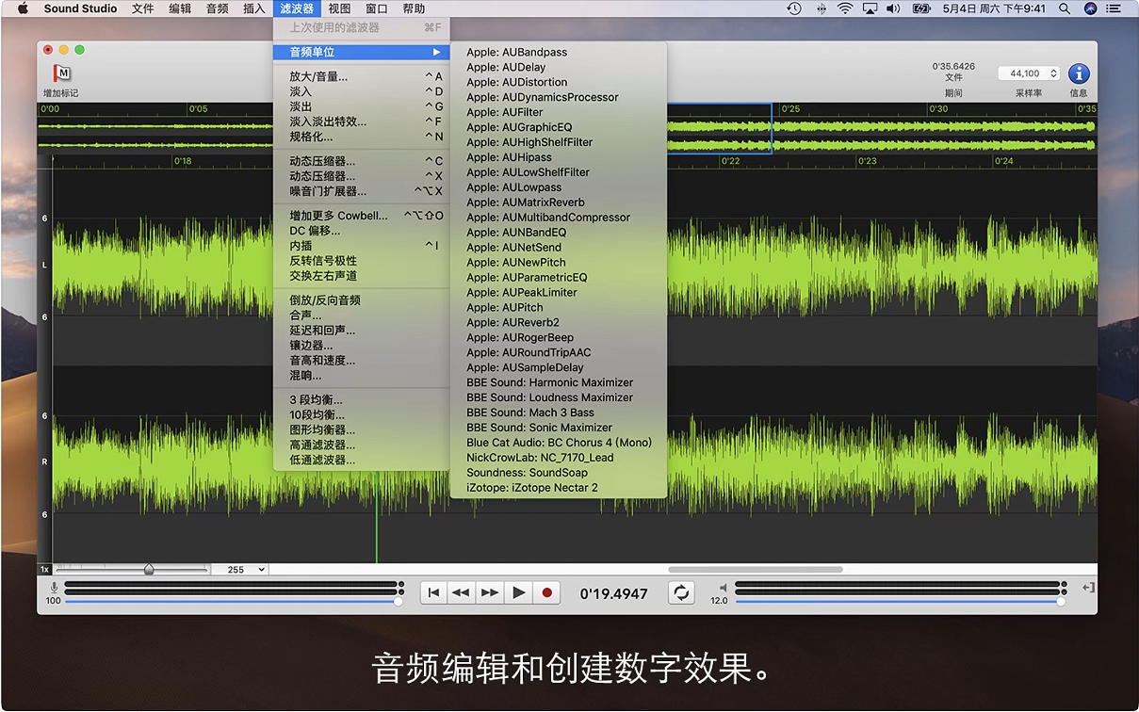Start recording with the red Record button
This screenshot has width=1139, height=712.
pos(546,592)
